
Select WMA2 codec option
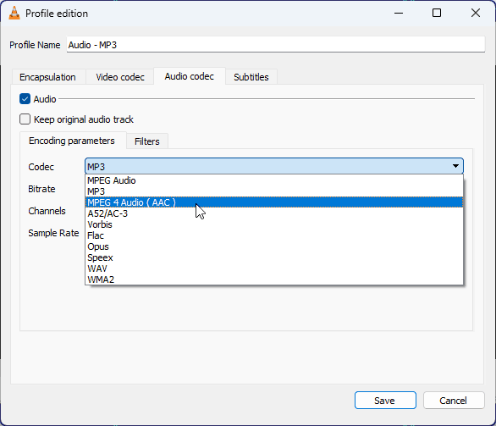274,279
